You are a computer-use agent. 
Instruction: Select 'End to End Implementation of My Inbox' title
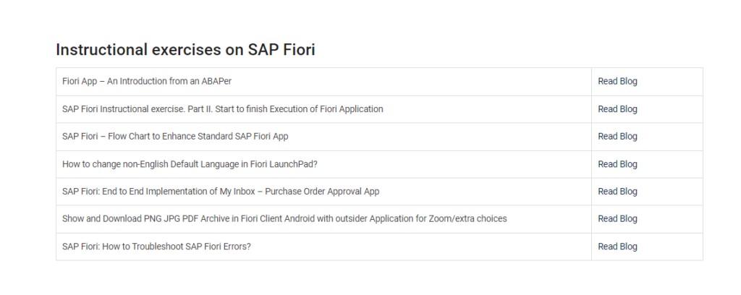point(221,192)
